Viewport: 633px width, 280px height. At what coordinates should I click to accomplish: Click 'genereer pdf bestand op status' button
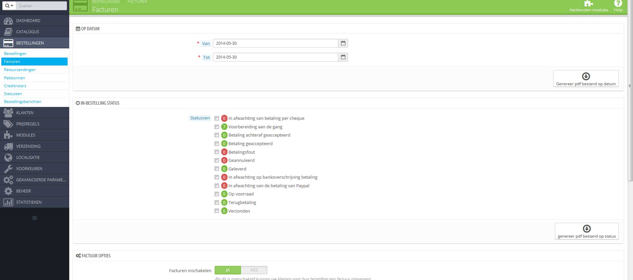tap(587, 231)
